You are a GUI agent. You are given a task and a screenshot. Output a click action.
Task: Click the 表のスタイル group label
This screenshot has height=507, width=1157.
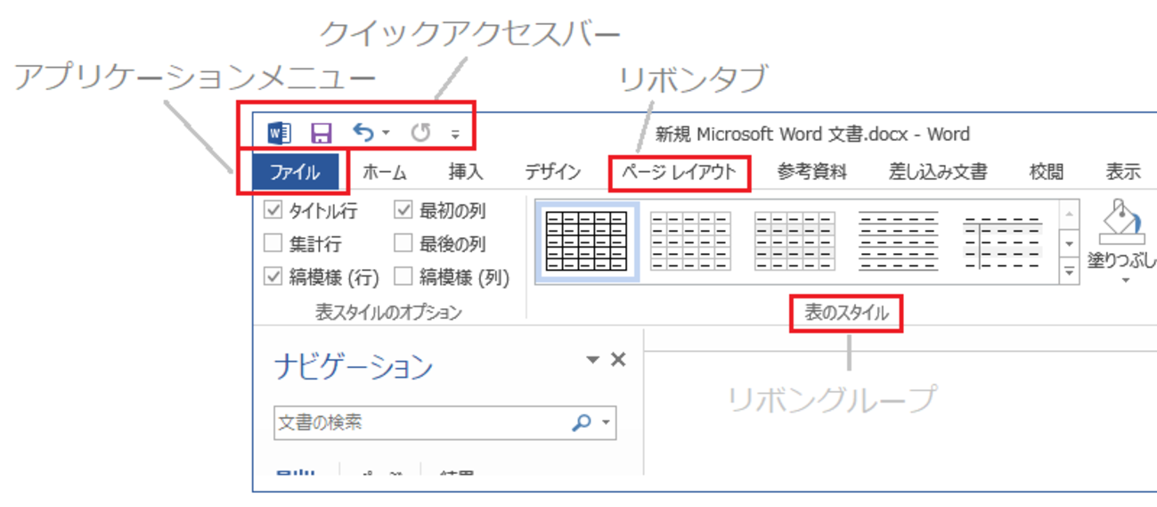click(x=846, y=314)
